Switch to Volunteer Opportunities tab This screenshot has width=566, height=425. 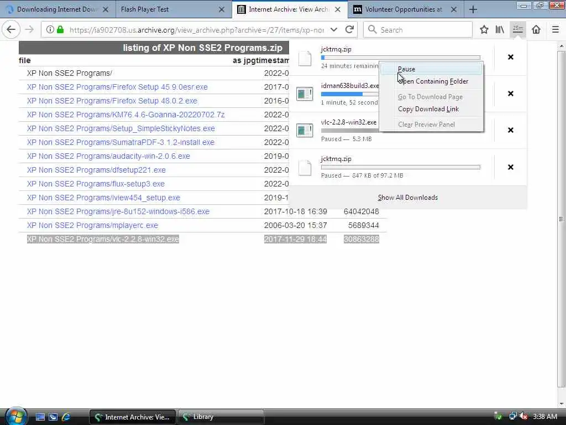[406, 9]
